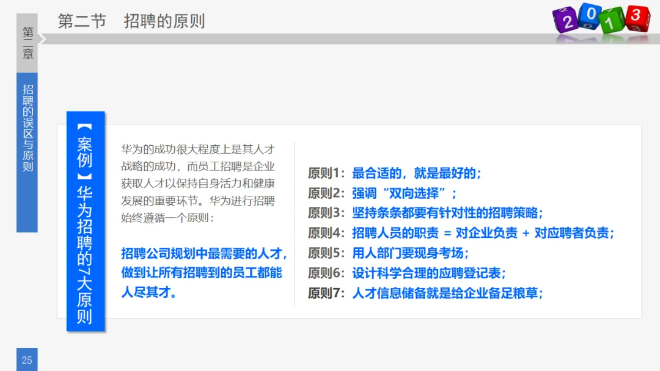Click the slide number 25 box

(27, 359)
